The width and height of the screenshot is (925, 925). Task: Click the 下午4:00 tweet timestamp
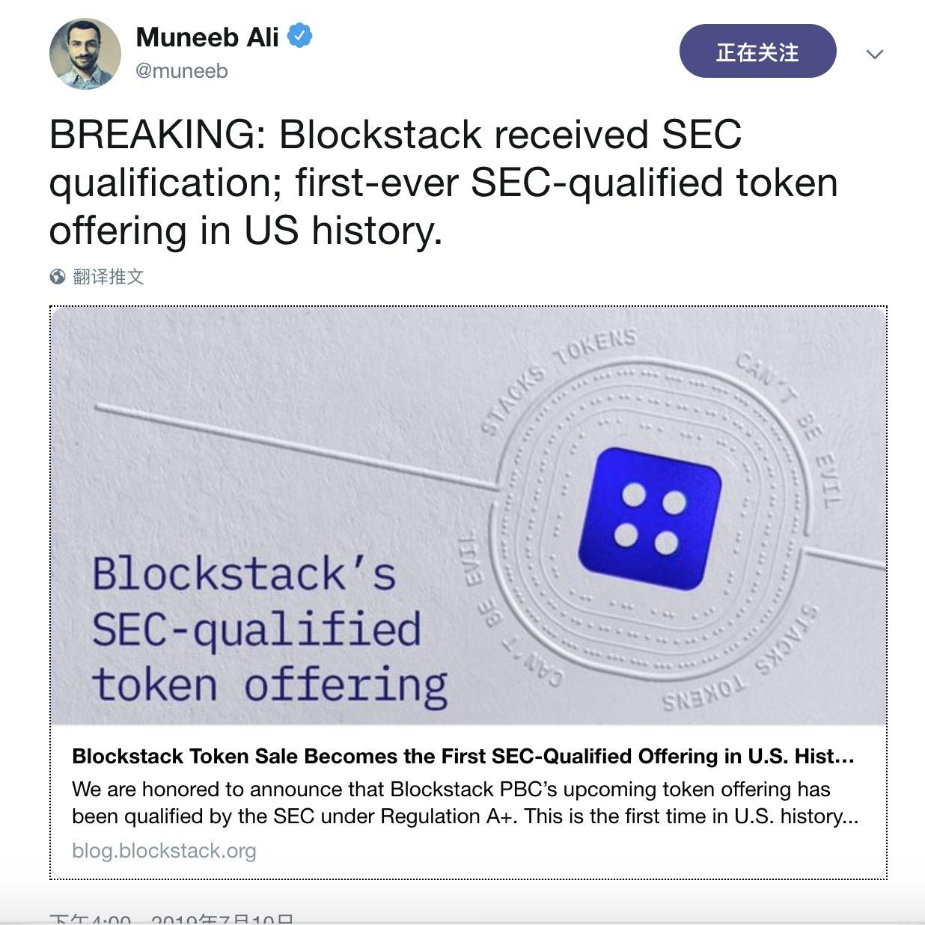pyautogui.click(x=90, y=919)
